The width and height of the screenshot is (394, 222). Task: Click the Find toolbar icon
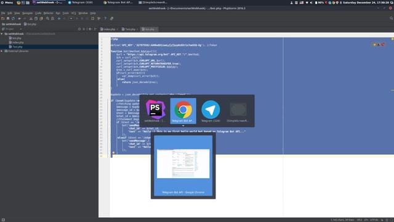(x=47, y=18)
